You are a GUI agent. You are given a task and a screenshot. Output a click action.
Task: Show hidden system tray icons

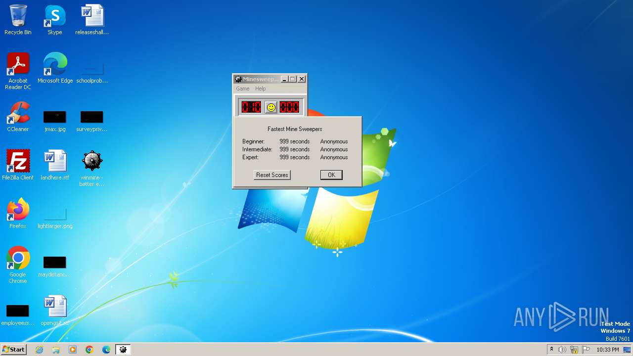click(551, 350)
